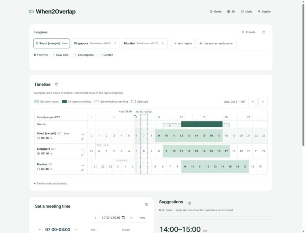
Task: Open more options for Mumbai row
Action: [83, 165]
